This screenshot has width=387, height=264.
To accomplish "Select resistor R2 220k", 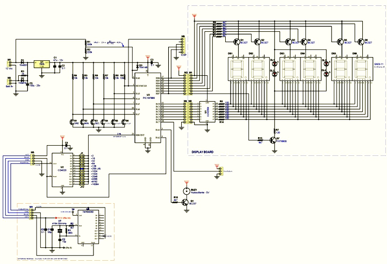I will pos(85,52).
